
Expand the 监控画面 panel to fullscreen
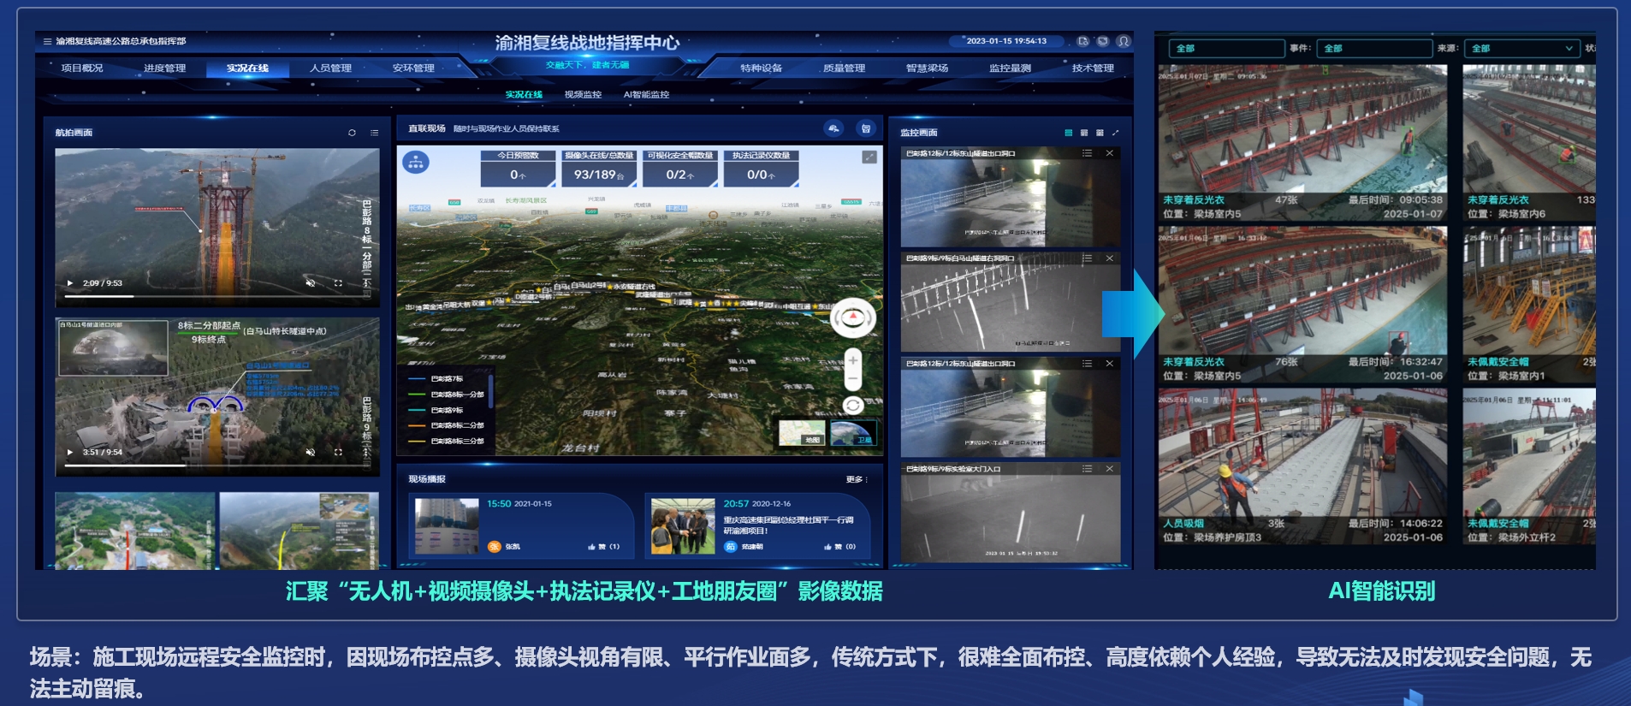pyautogui.click(x=1115, y=133)
